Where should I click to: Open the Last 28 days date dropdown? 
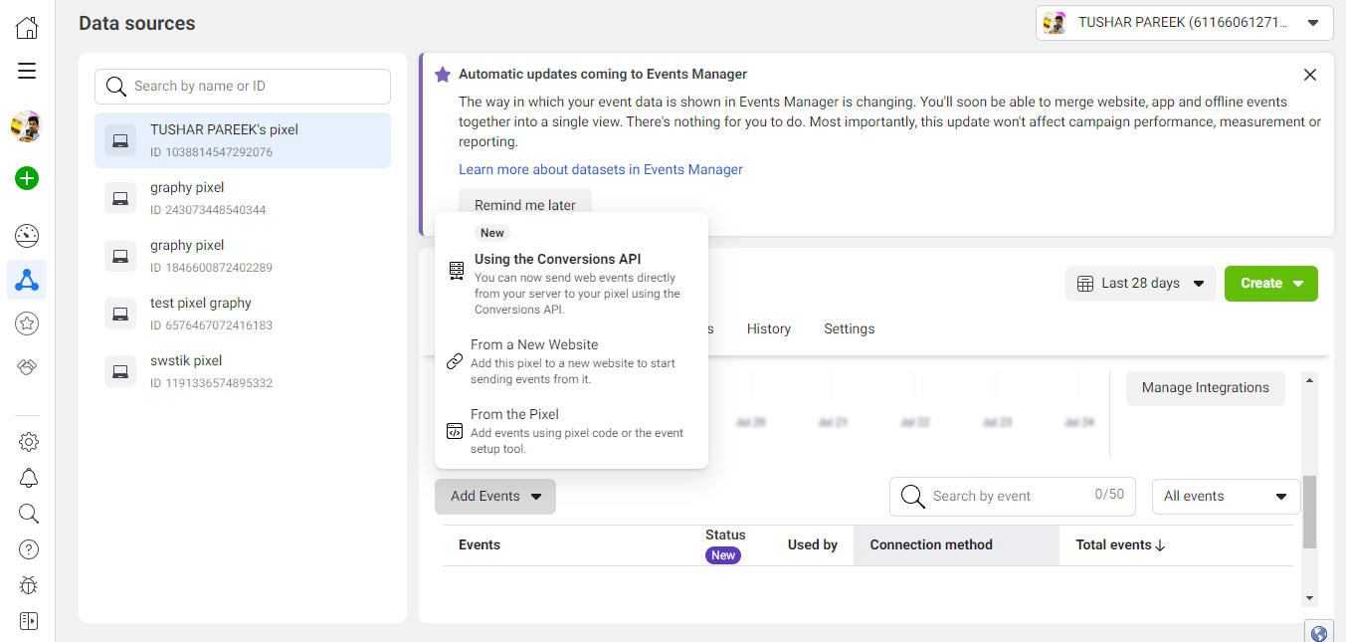pyautogui.click(x=1141, y=284)
